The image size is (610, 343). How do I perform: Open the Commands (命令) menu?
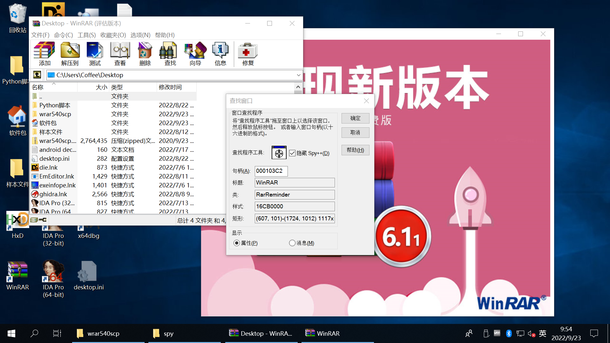pos(64,35)
